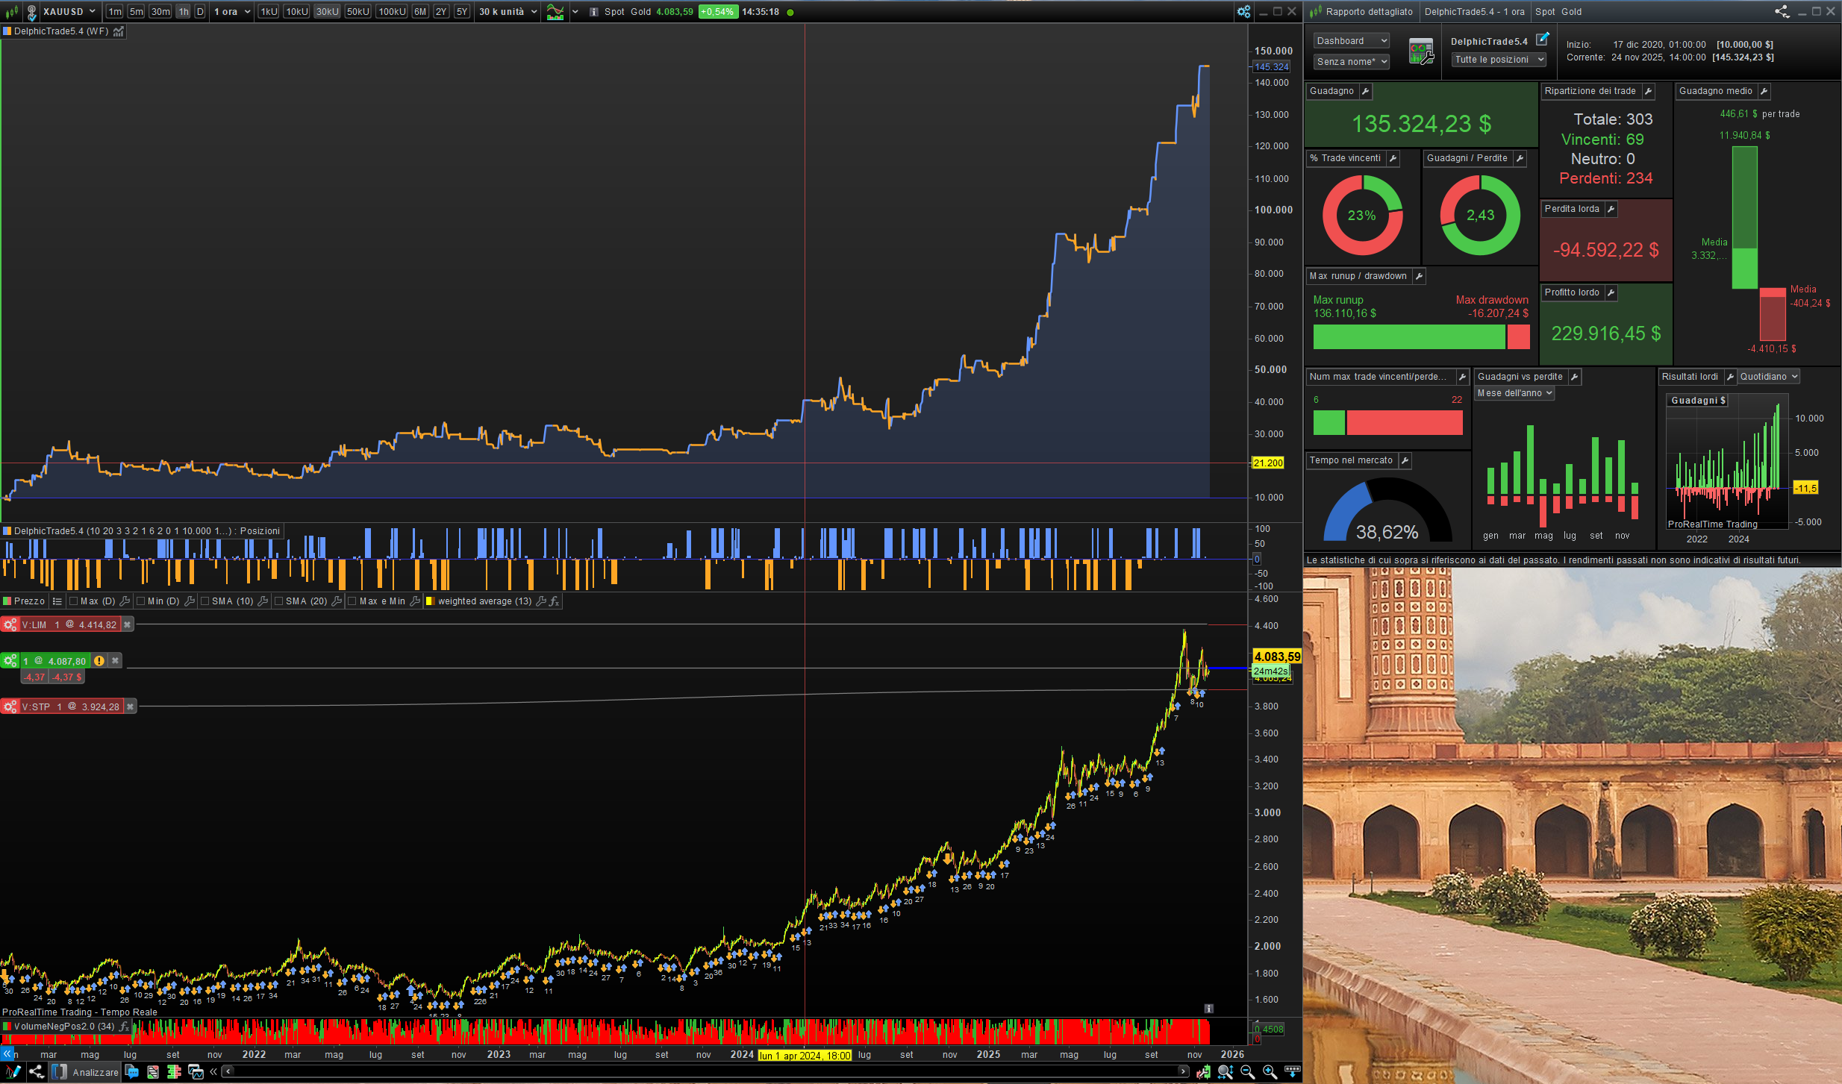Click the zoom out magnifier icon
The image size is (1842, 1084).
[1247, 1072]
